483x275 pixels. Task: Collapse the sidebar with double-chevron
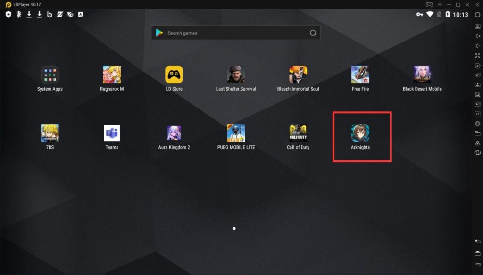pos(477,5)
